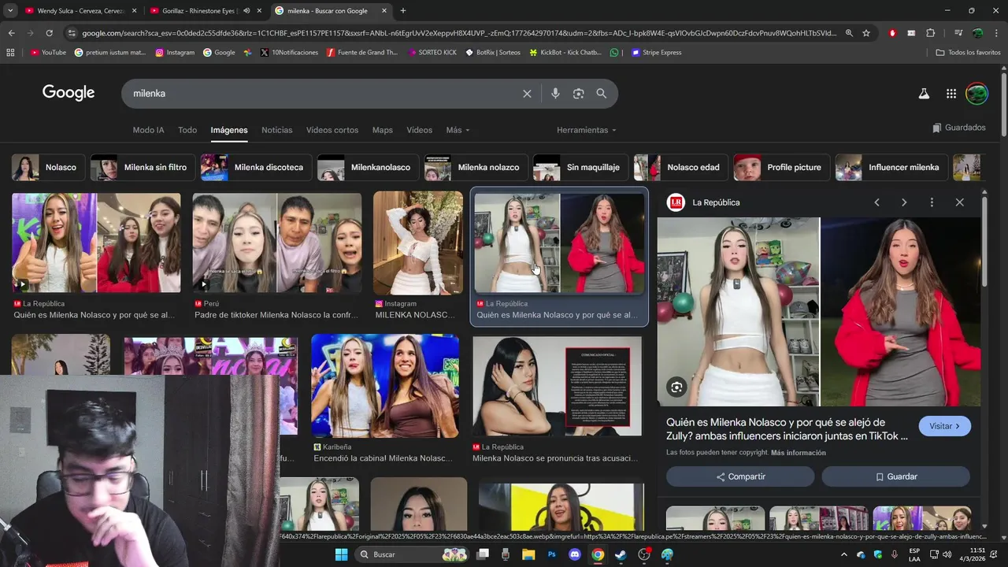Open Steam from the taskbar
Screen dimensions: 1008x567
coord(621,554)
